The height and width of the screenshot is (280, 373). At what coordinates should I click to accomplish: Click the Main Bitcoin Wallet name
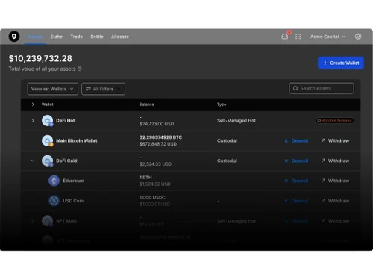77,140
